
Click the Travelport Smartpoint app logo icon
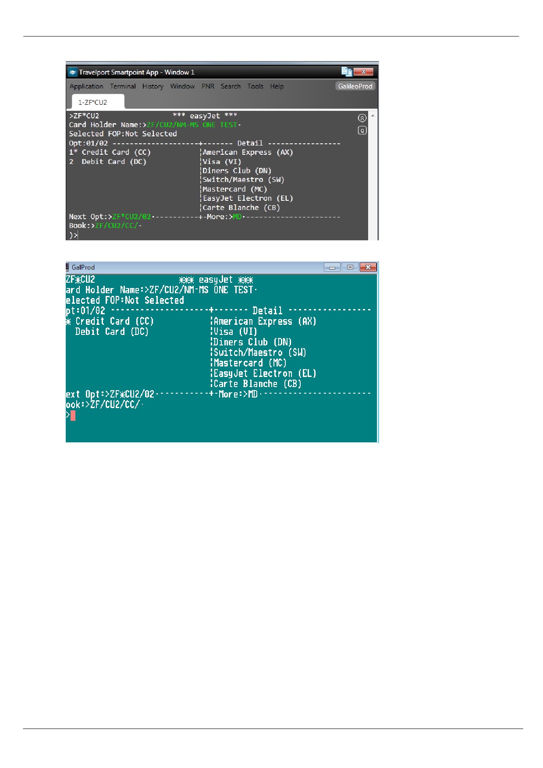(73, 72)
